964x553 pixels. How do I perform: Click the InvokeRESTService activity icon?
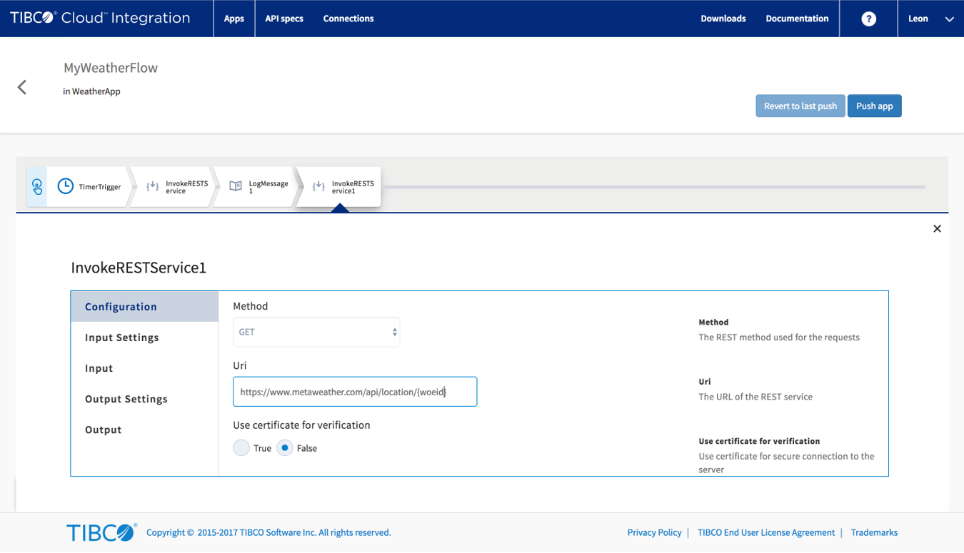tap(153, 187)
